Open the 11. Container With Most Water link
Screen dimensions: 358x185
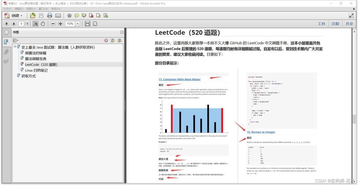[x=180, y=79]
